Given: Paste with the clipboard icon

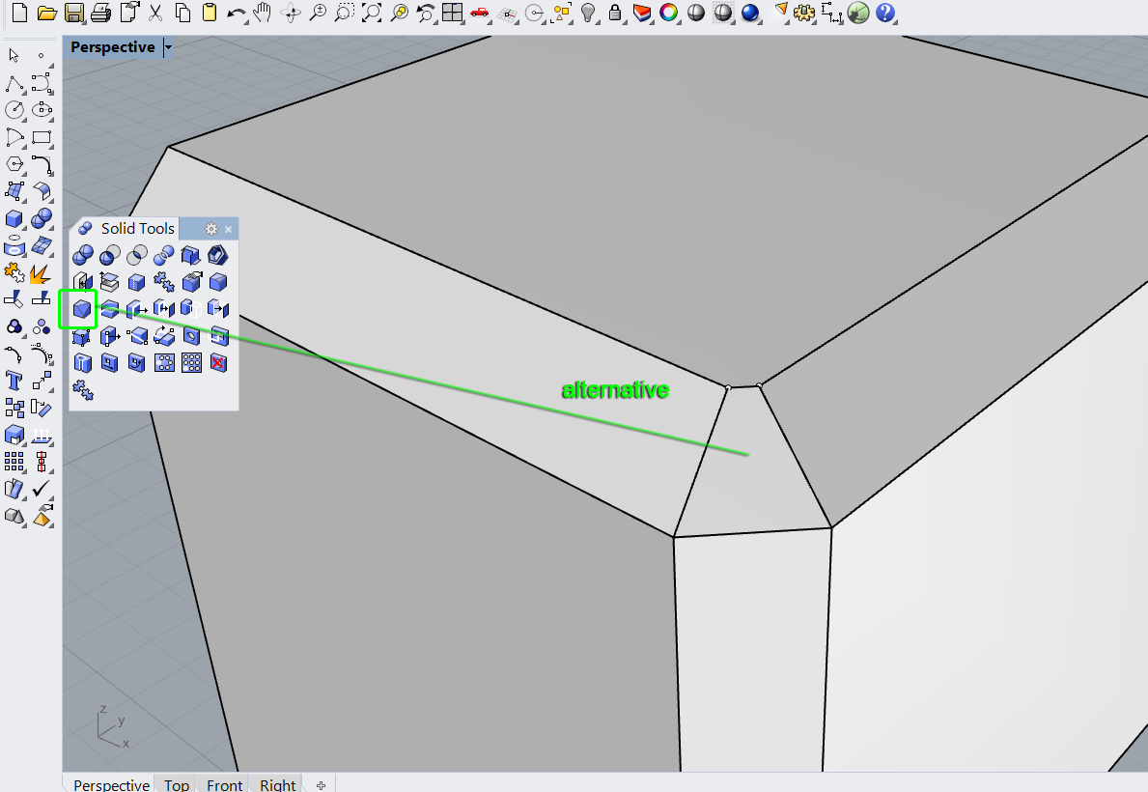Looking at the screenshot, I should click(x=210, y=13).
